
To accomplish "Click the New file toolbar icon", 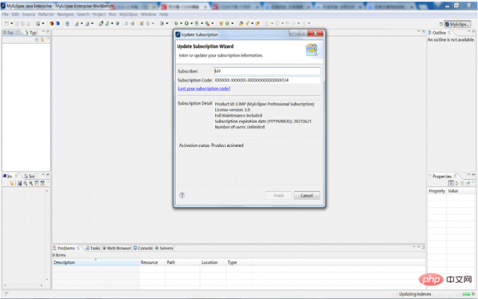I will pyautogui.click(x=7, y=23).
